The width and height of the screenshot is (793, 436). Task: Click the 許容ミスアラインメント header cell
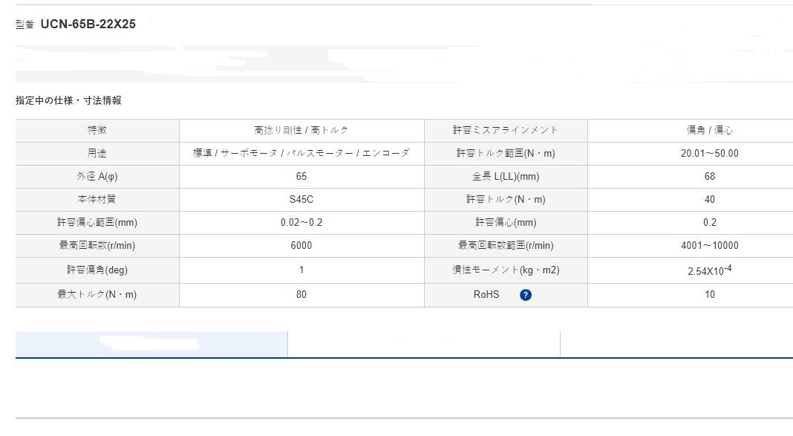click(505, 130)
